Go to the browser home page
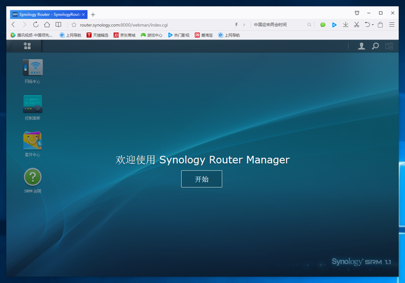This screenshot has width=405, height=283. (x=47, y=25)
